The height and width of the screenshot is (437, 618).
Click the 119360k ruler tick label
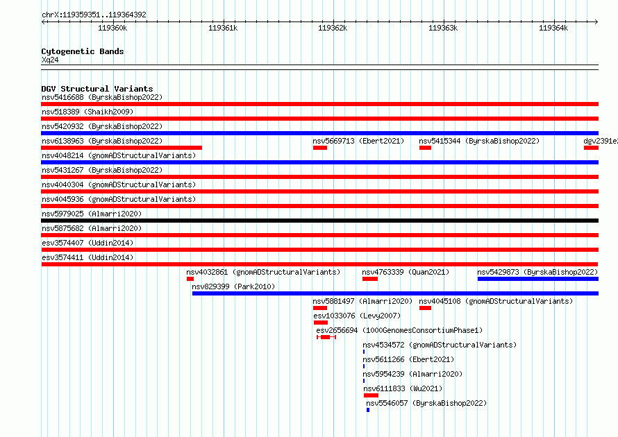click(112, 28)
